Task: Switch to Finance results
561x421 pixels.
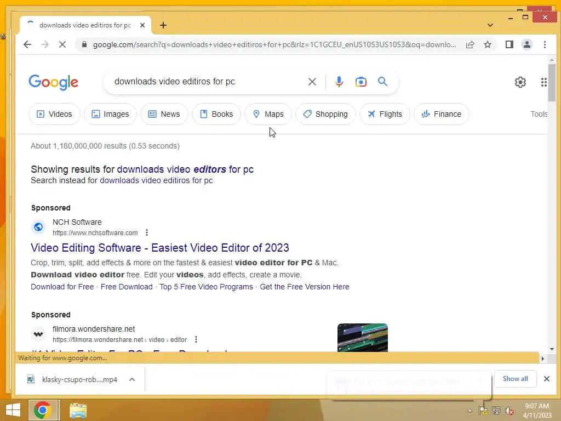Action: (441, 114)
